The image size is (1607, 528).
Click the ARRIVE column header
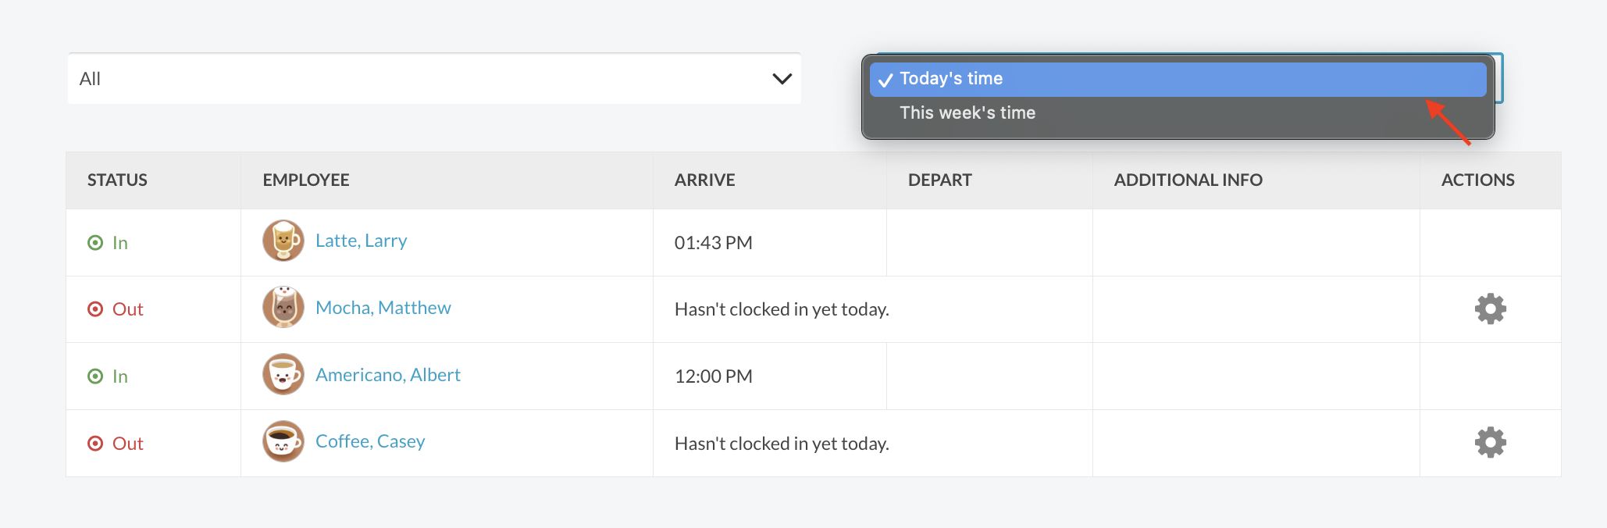click(x=704, y=180)
